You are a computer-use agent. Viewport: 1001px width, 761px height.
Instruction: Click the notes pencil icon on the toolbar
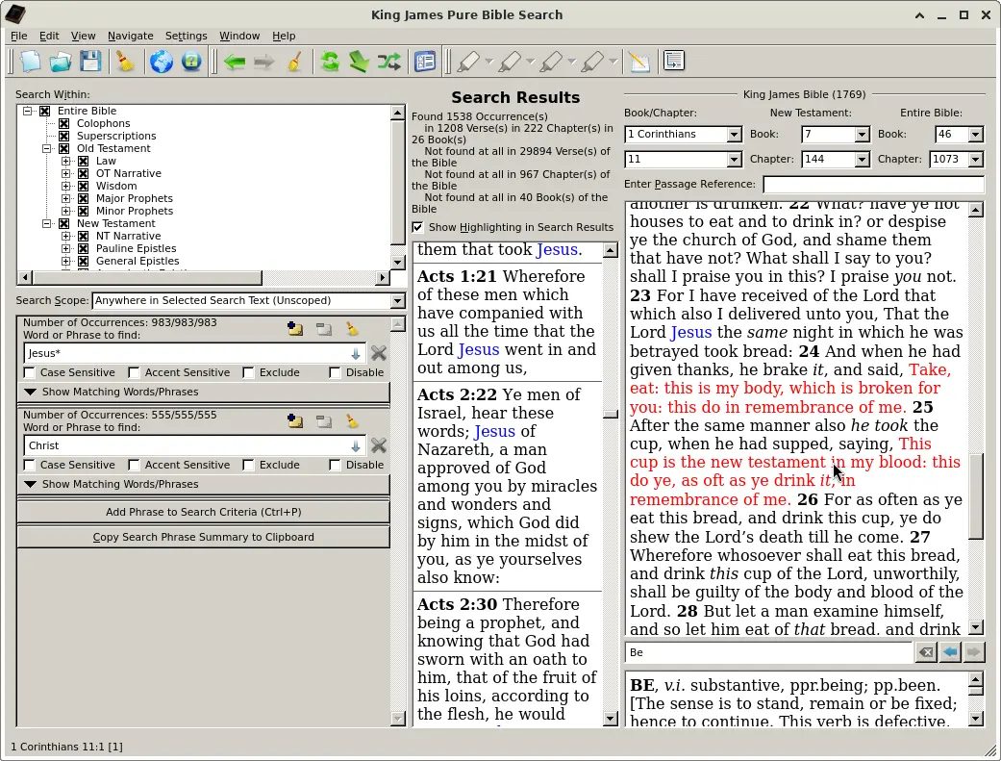638,61
